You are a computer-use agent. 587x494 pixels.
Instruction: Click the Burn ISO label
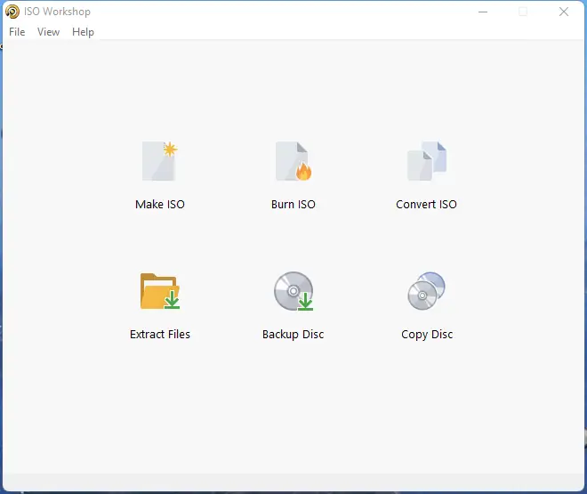click(293, 205)
